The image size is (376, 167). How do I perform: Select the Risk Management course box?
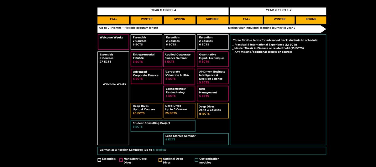[x=213, y=93]
